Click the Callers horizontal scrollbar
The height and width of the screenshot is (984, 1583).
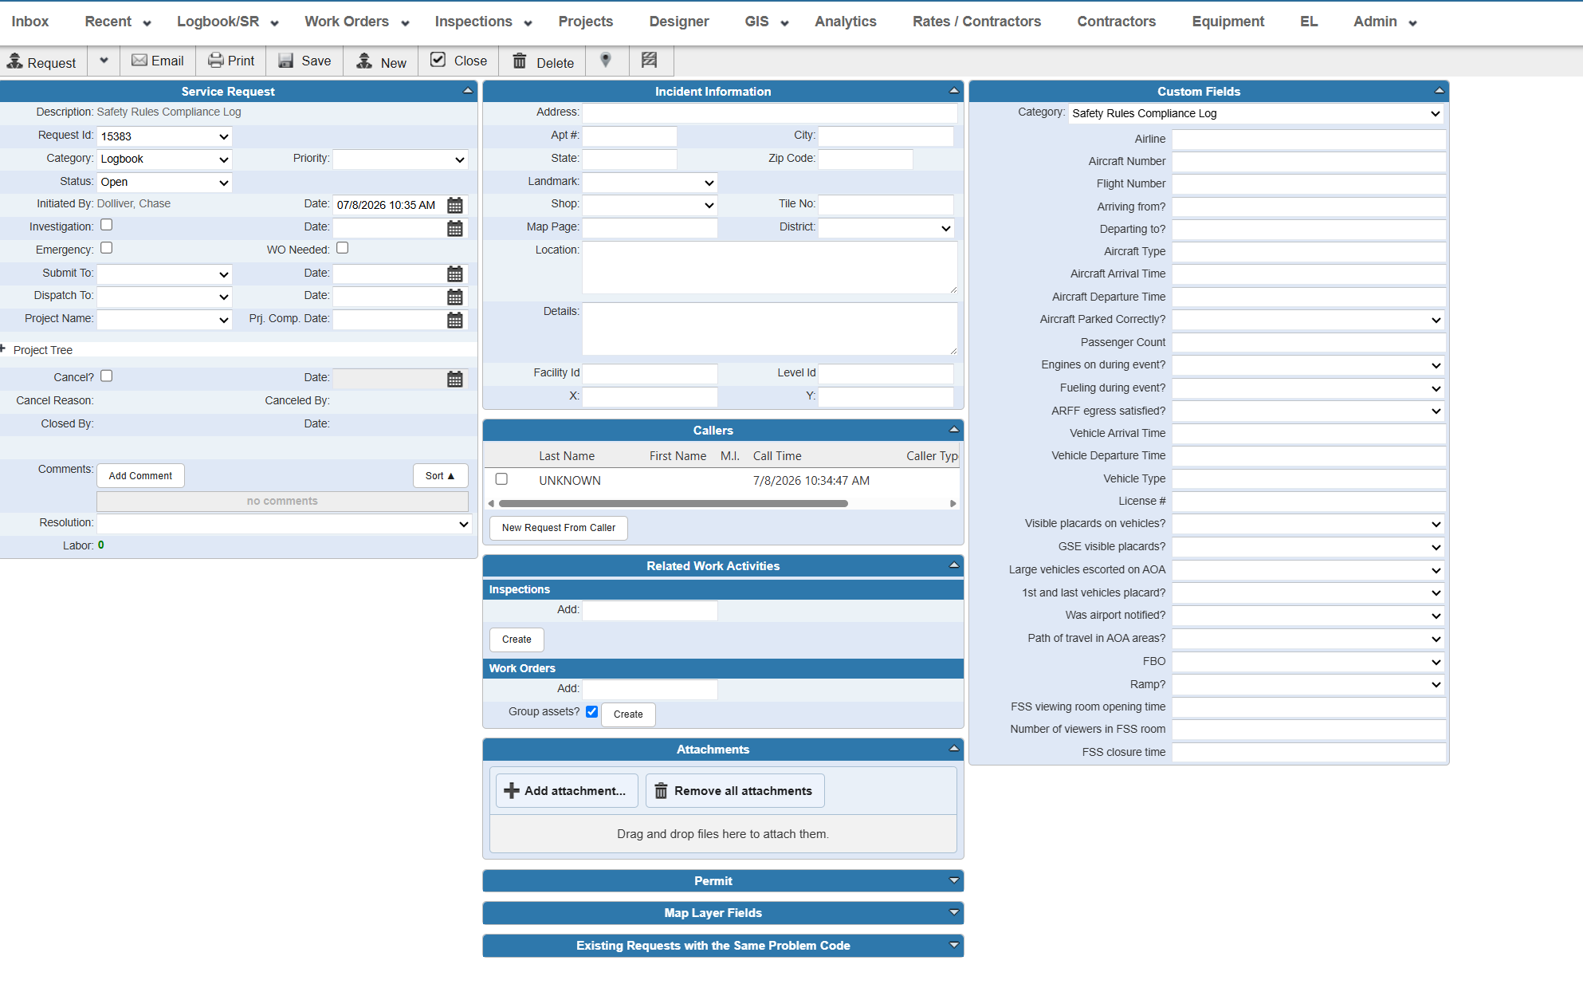pyautogui.click(x=673, y=503)
